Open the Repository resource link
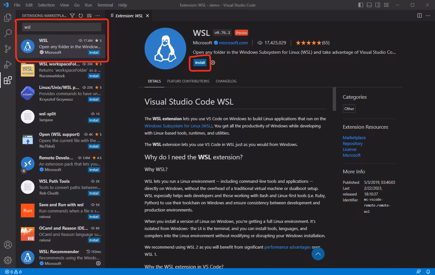 353,143
